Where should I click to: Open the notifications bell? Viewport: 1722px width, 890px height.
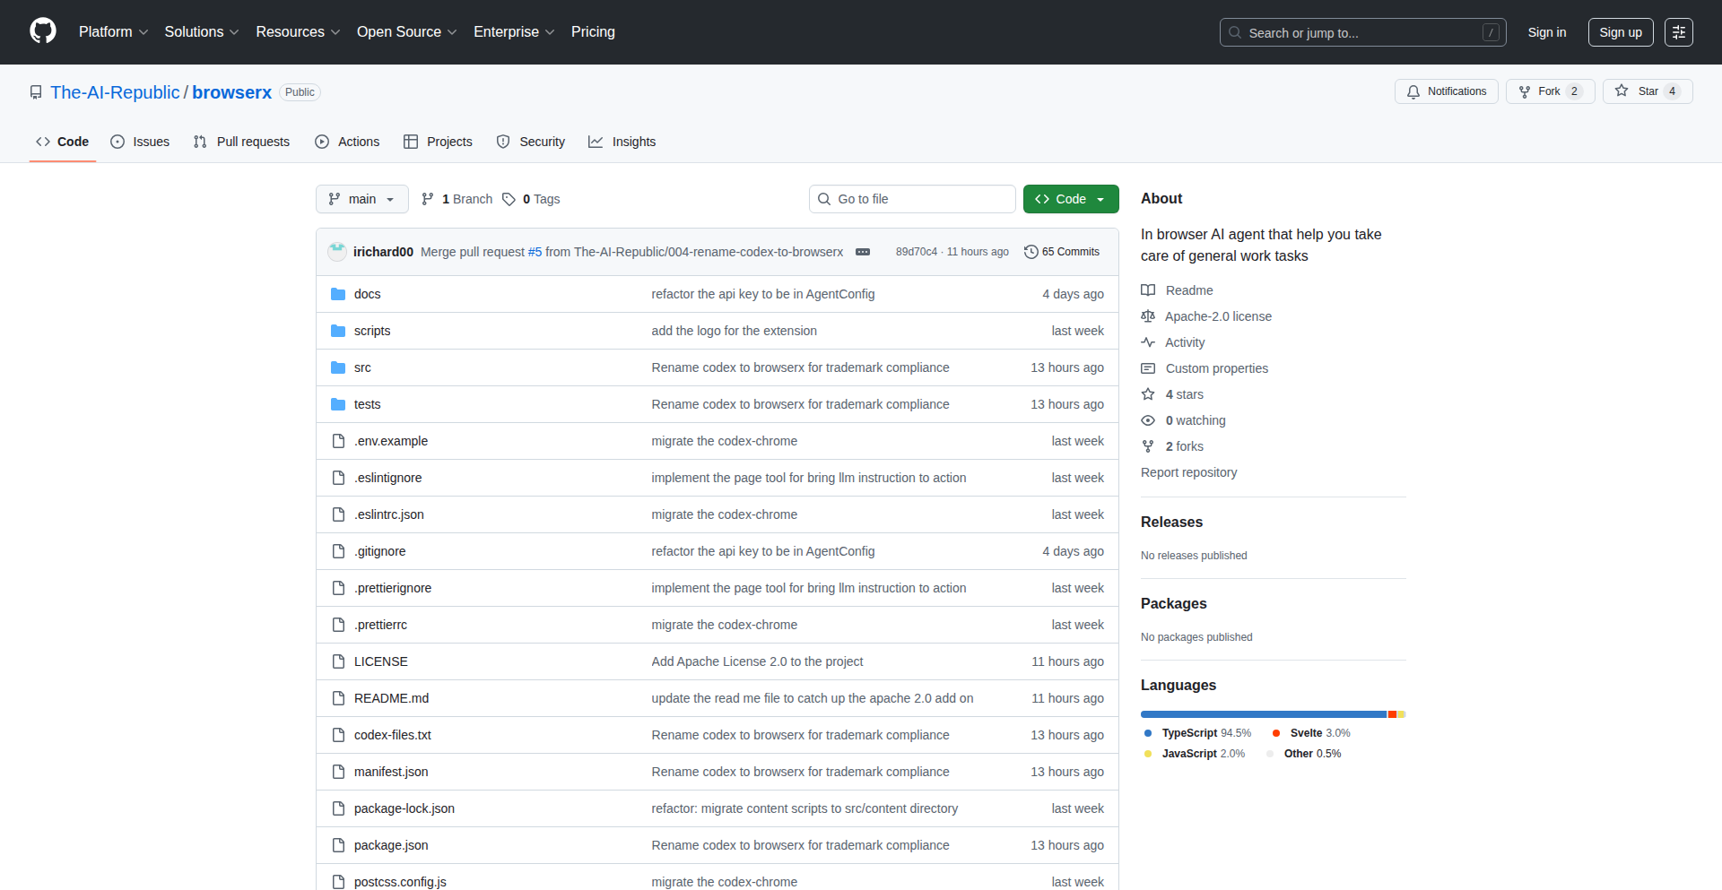pos(1413,91)
